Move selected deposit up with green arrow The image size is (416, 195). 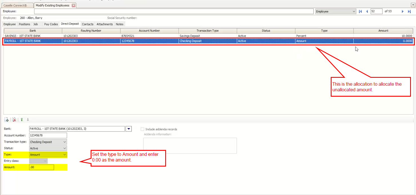[x=22, y=119]
